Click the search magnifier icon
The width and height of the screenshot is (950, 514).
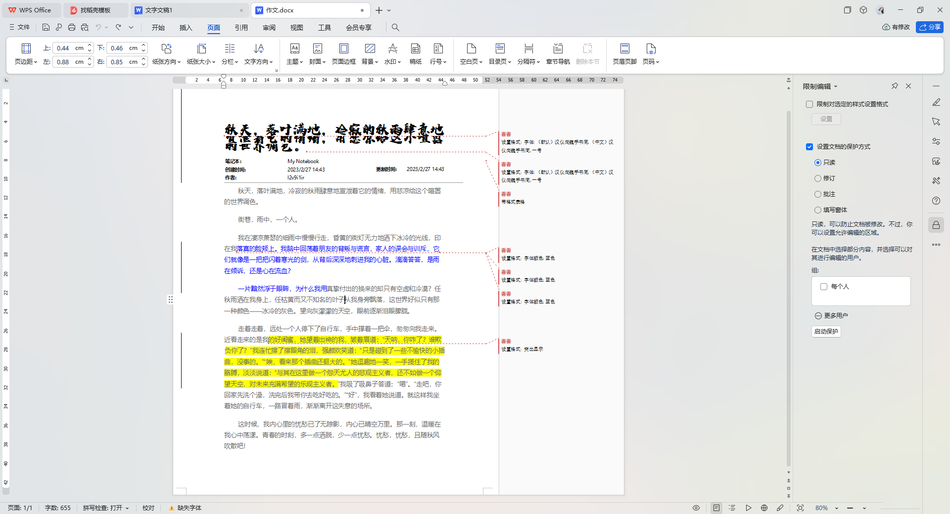click(395, 27)
